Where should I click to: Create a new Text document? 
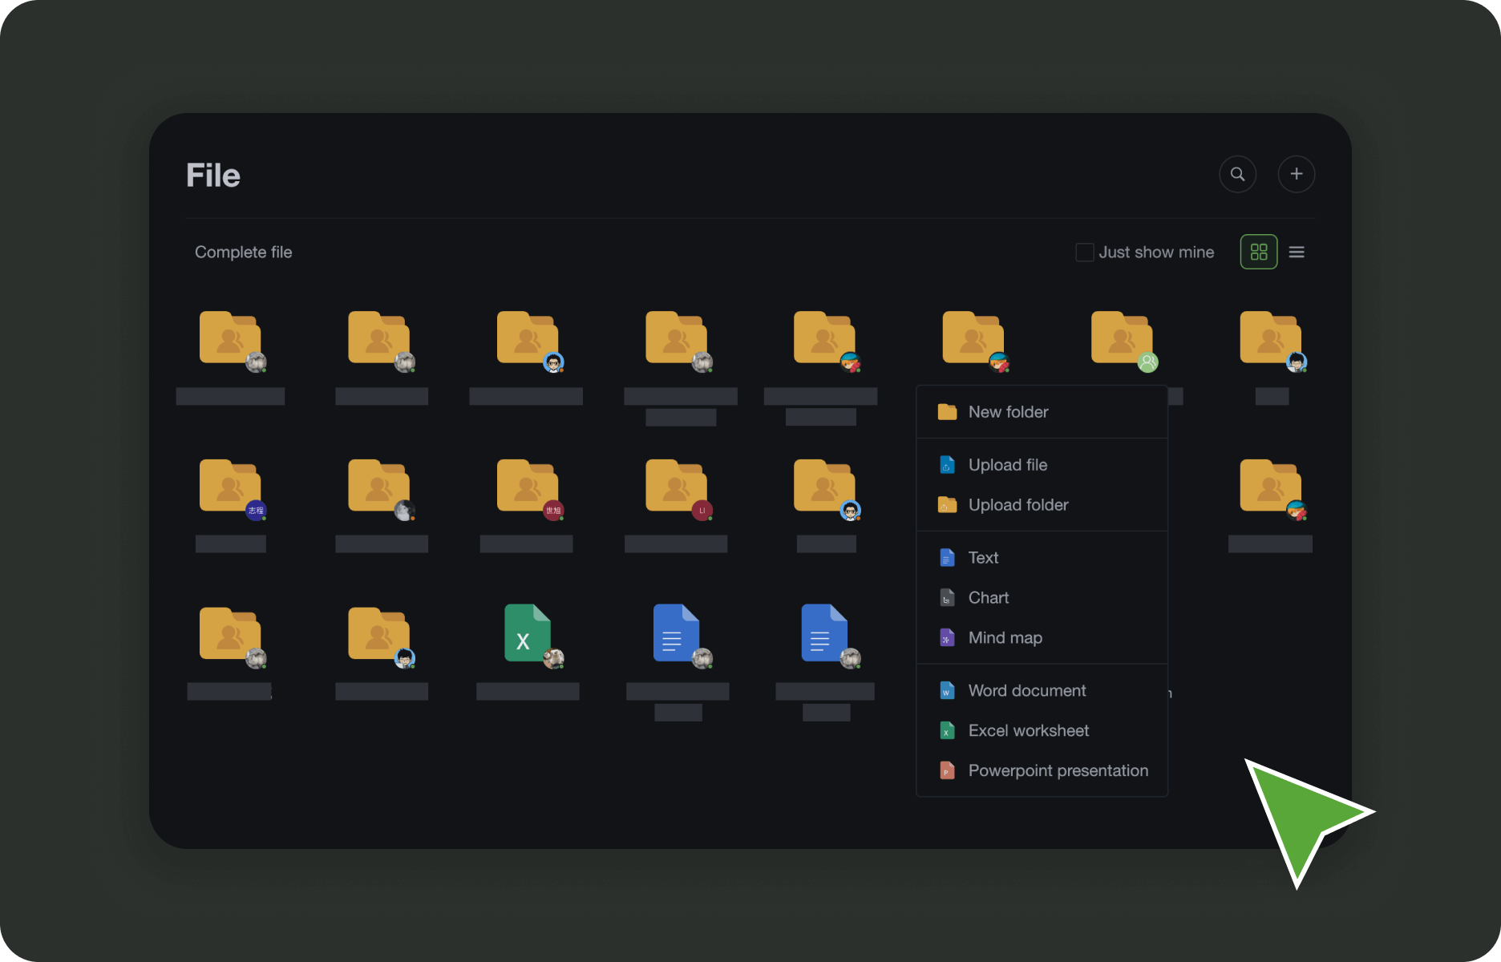click(983, 558)
